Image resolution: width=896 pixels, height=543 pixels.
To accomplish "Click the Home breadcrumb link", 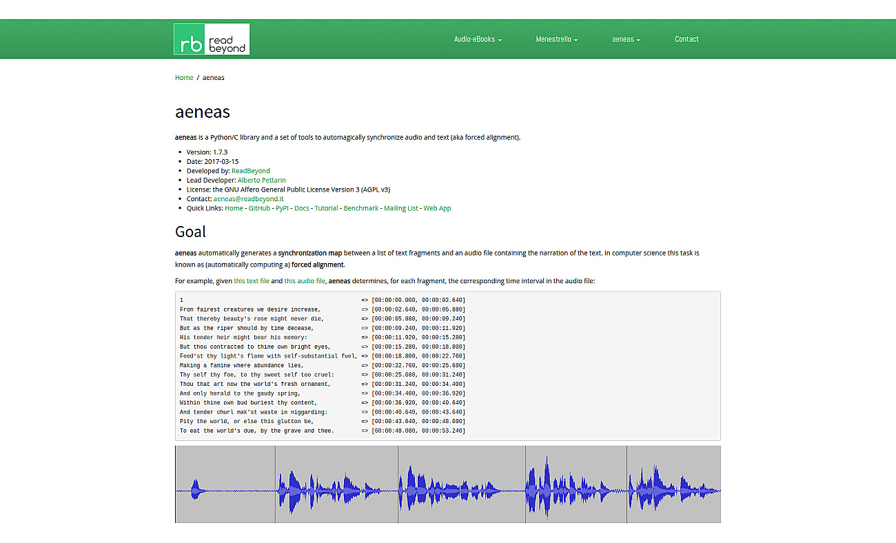I will coord(184,78).
